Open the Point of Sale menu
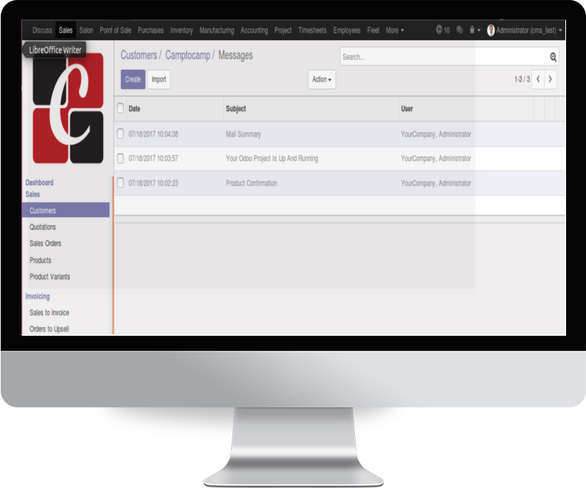The height and width of the screenshot is (488, 586). click(x=115, y=31)
